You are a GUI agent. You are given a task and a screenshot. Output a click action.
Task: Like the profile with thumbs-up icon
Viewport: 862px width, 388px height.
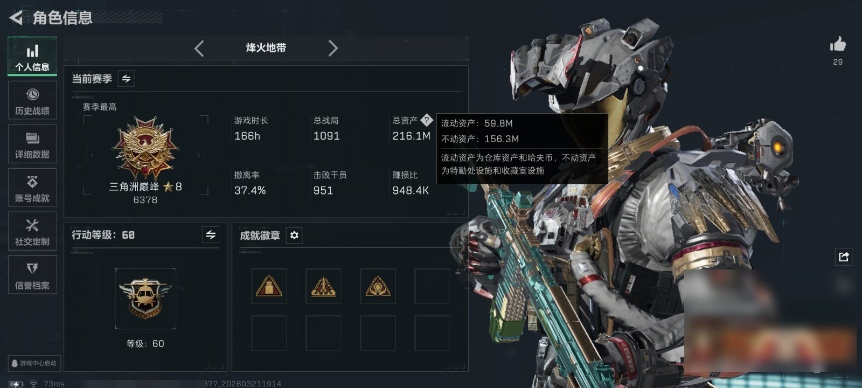[x=838, y=44]
